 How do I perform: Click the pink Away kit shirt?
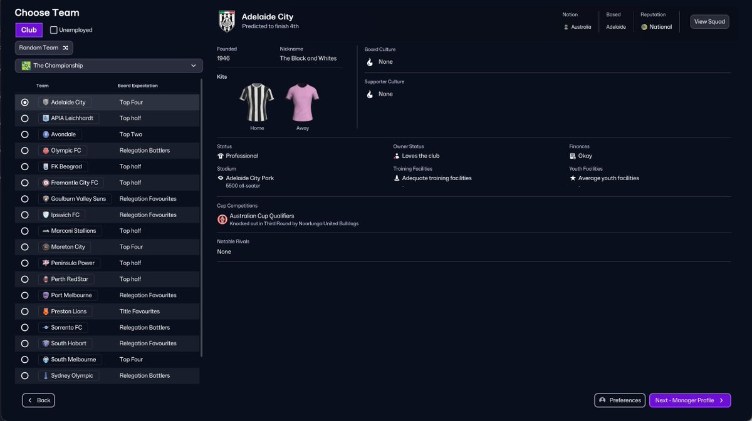303,103
